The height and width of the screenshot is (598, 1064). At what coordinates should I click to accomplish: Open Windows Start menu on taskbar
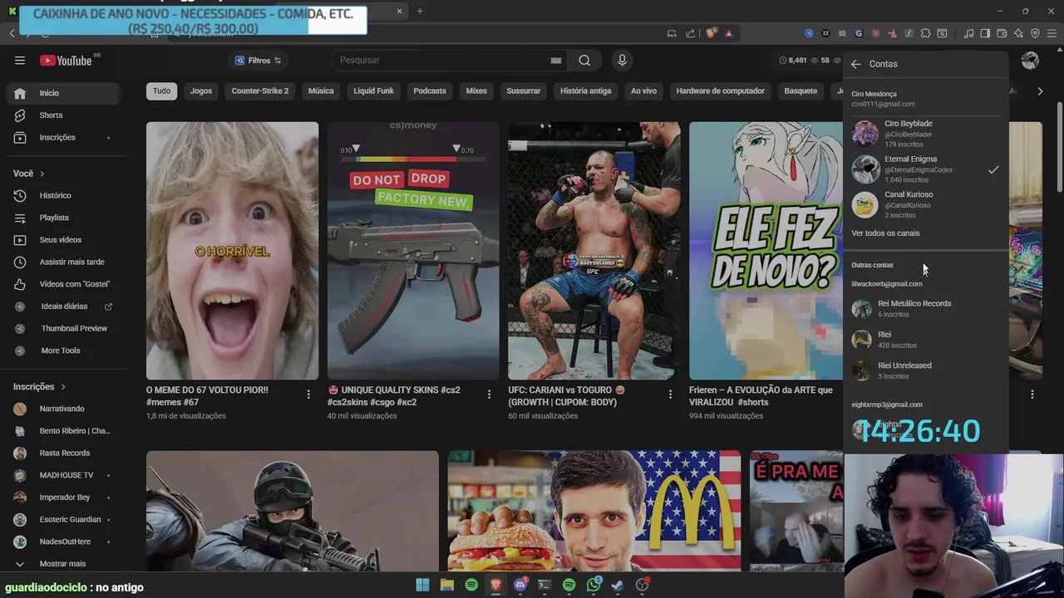tap(422, 585)
